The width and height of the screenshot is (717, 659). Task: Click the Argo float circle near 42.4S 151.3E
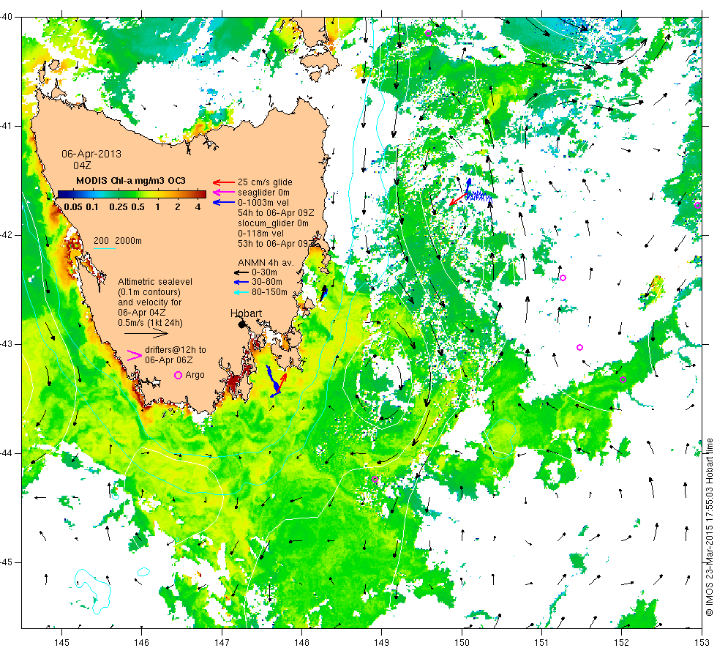click(563, 278)
